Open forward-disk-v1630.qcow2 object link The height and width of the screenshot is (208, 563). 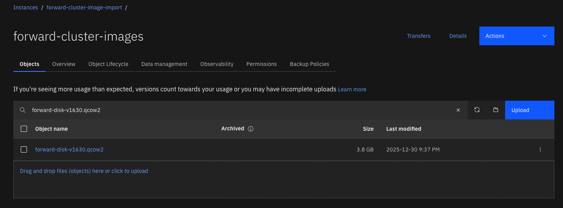[x=69, y=149]
